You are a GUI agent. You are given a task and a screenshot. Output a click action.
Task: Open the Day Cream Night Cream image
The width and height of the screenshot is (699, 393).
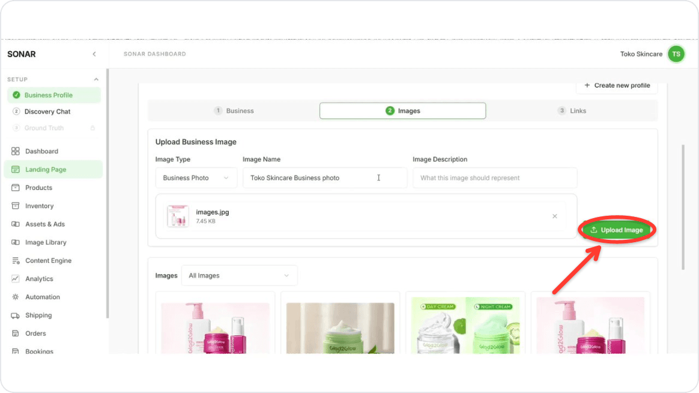click(465, 326)
